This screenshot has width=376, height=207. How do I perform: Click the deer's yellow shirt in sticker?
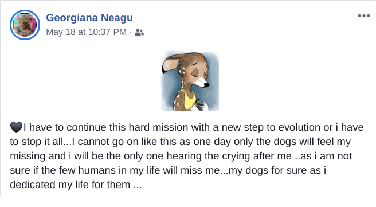(186, 100)
